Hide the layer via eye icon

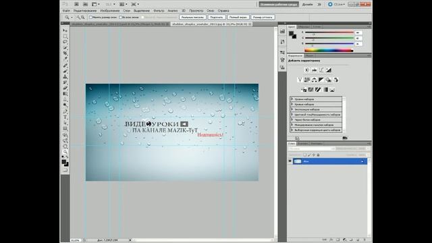click(290, 161)
